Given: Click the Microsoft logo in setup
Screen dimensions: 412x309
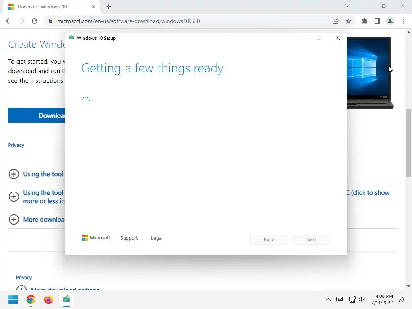Looking at the screenshot, I should (96, 238).
